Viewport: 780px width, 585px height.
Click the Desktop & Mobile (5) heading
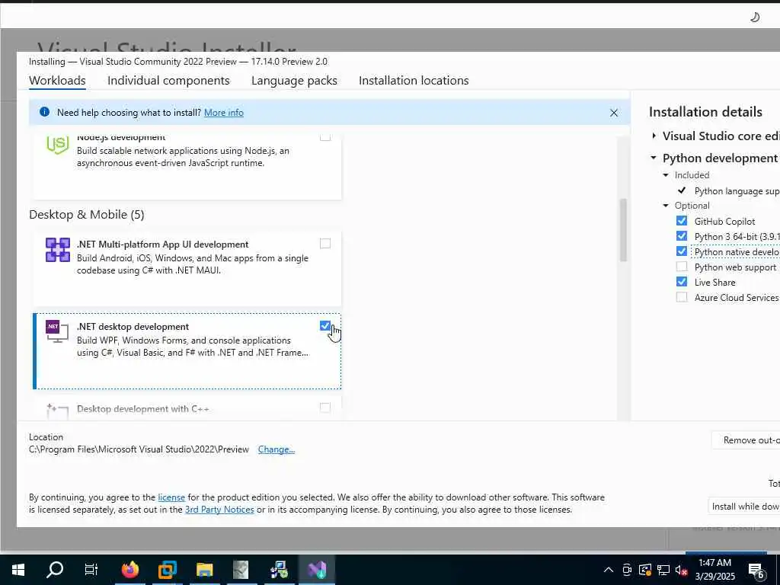coord(87,214)
